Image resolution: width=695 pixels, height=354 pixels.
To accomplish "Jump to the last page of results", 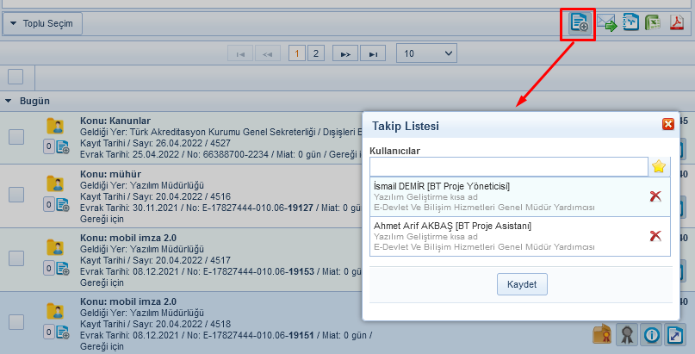I will (372, 53).
